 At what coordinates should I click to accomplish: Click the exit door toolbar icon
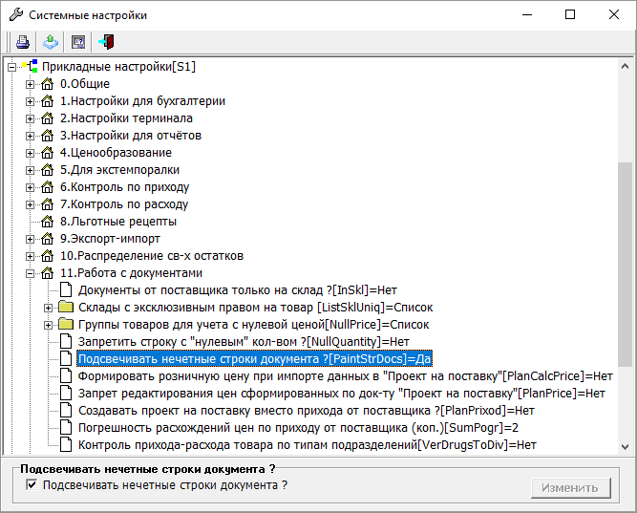pyautogui.click(x=106, y=42)
